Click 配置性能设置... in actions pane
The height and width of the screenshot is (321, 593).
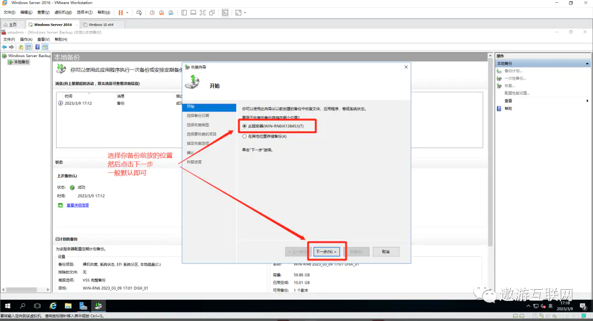tap(517, 93)
